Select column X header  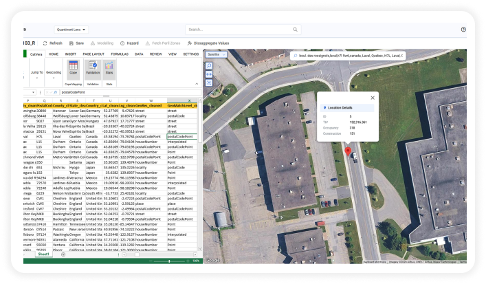[189, 101]
